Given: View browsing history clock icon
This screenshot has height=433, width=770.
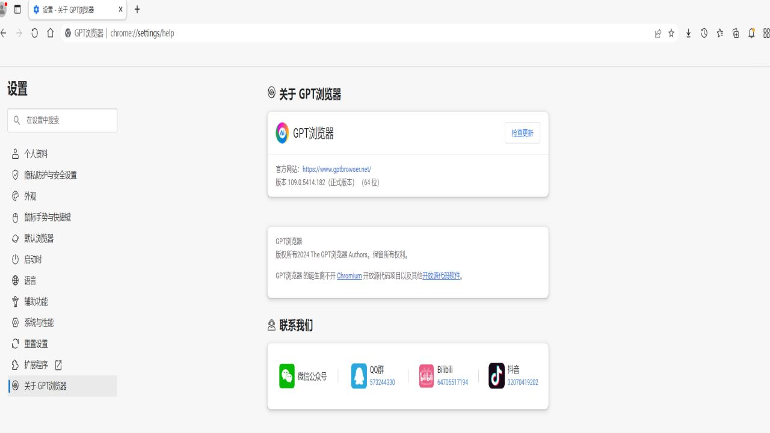Looking at the screenshot, I should [x=704, y=34].
